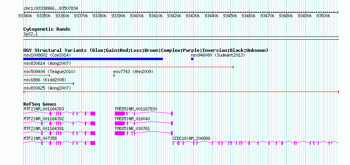Select the MTF2 NM_001164391 gene model glyph
Image resolution: width=350 pixels, height=165 pixels.
click(59, 133)
